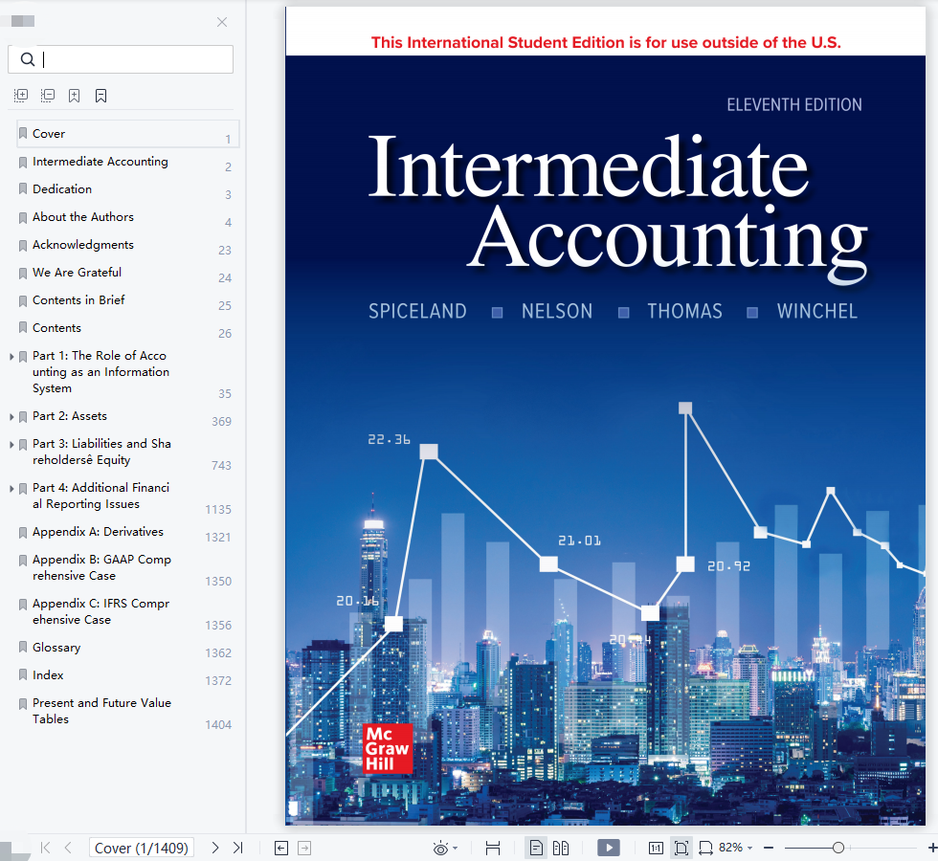Expand the Part 4: Additional Financial Reporting bookmark
The width and height of the screenshot is (938, 861).
click(x=11, y=489)
